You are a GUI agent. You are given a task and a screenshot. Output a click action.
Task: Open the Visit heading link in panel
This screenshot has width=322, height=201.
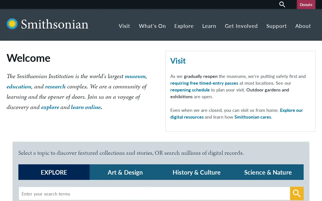click(178, 61)
